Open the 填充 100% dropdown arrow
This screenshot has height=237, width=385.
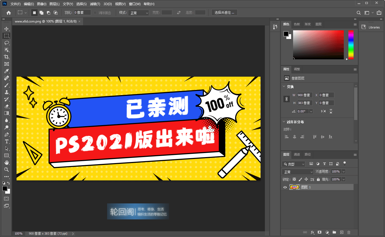[x=344, y=179]
